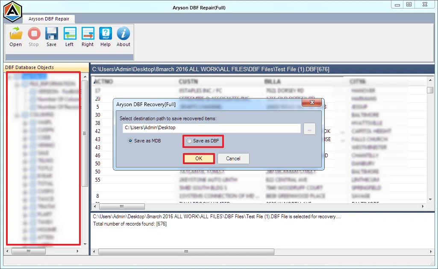Click the Stop icon in the toolbar
The height and width of the screenshot is (269, 438).
click(x=34, y=33)
